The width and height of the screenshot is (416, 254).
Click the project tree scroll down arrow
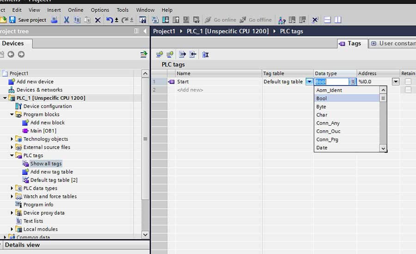coord(145,235)
